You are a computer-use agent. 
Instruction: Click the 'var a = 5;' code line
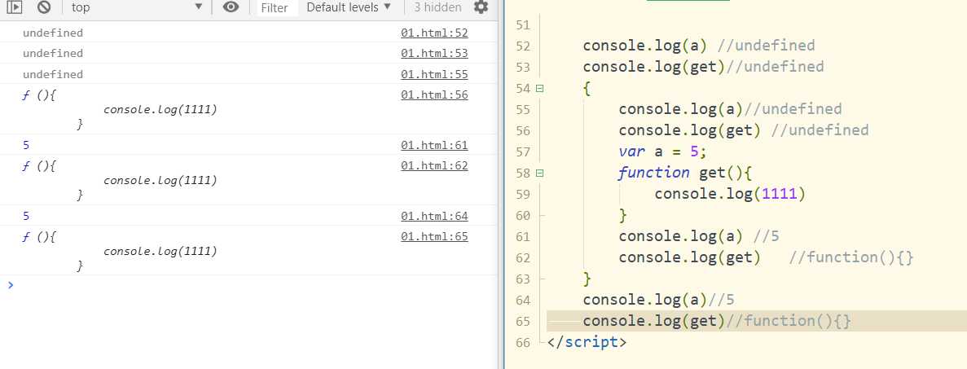(x=663, y=152)
